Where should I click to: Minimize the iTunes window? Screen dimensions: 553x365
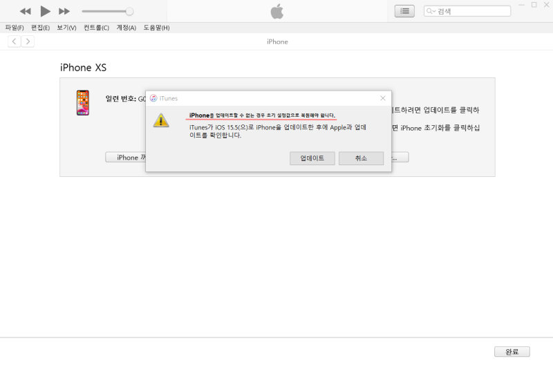tap(522, 5)
